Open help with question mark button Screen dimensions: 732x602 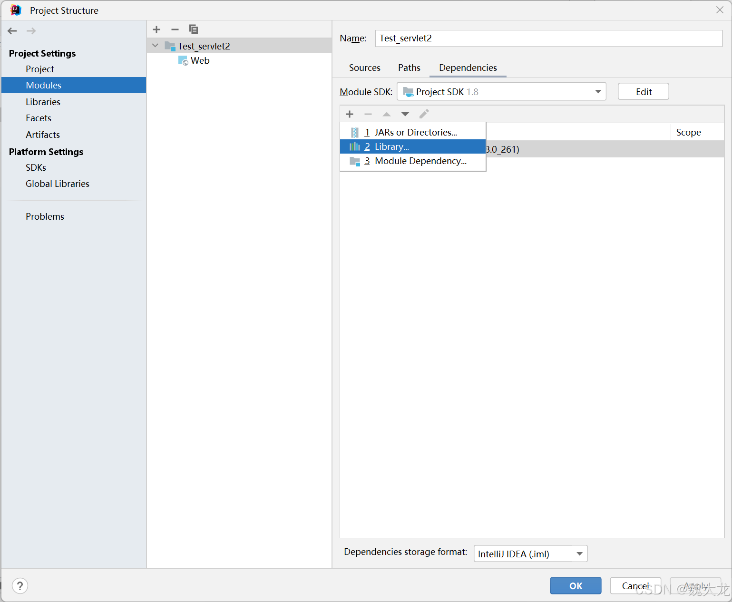click(x=20, y=585)
